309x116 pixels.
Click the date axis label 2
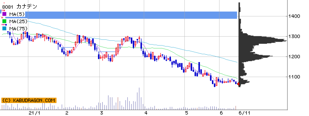tap(67, 113)
